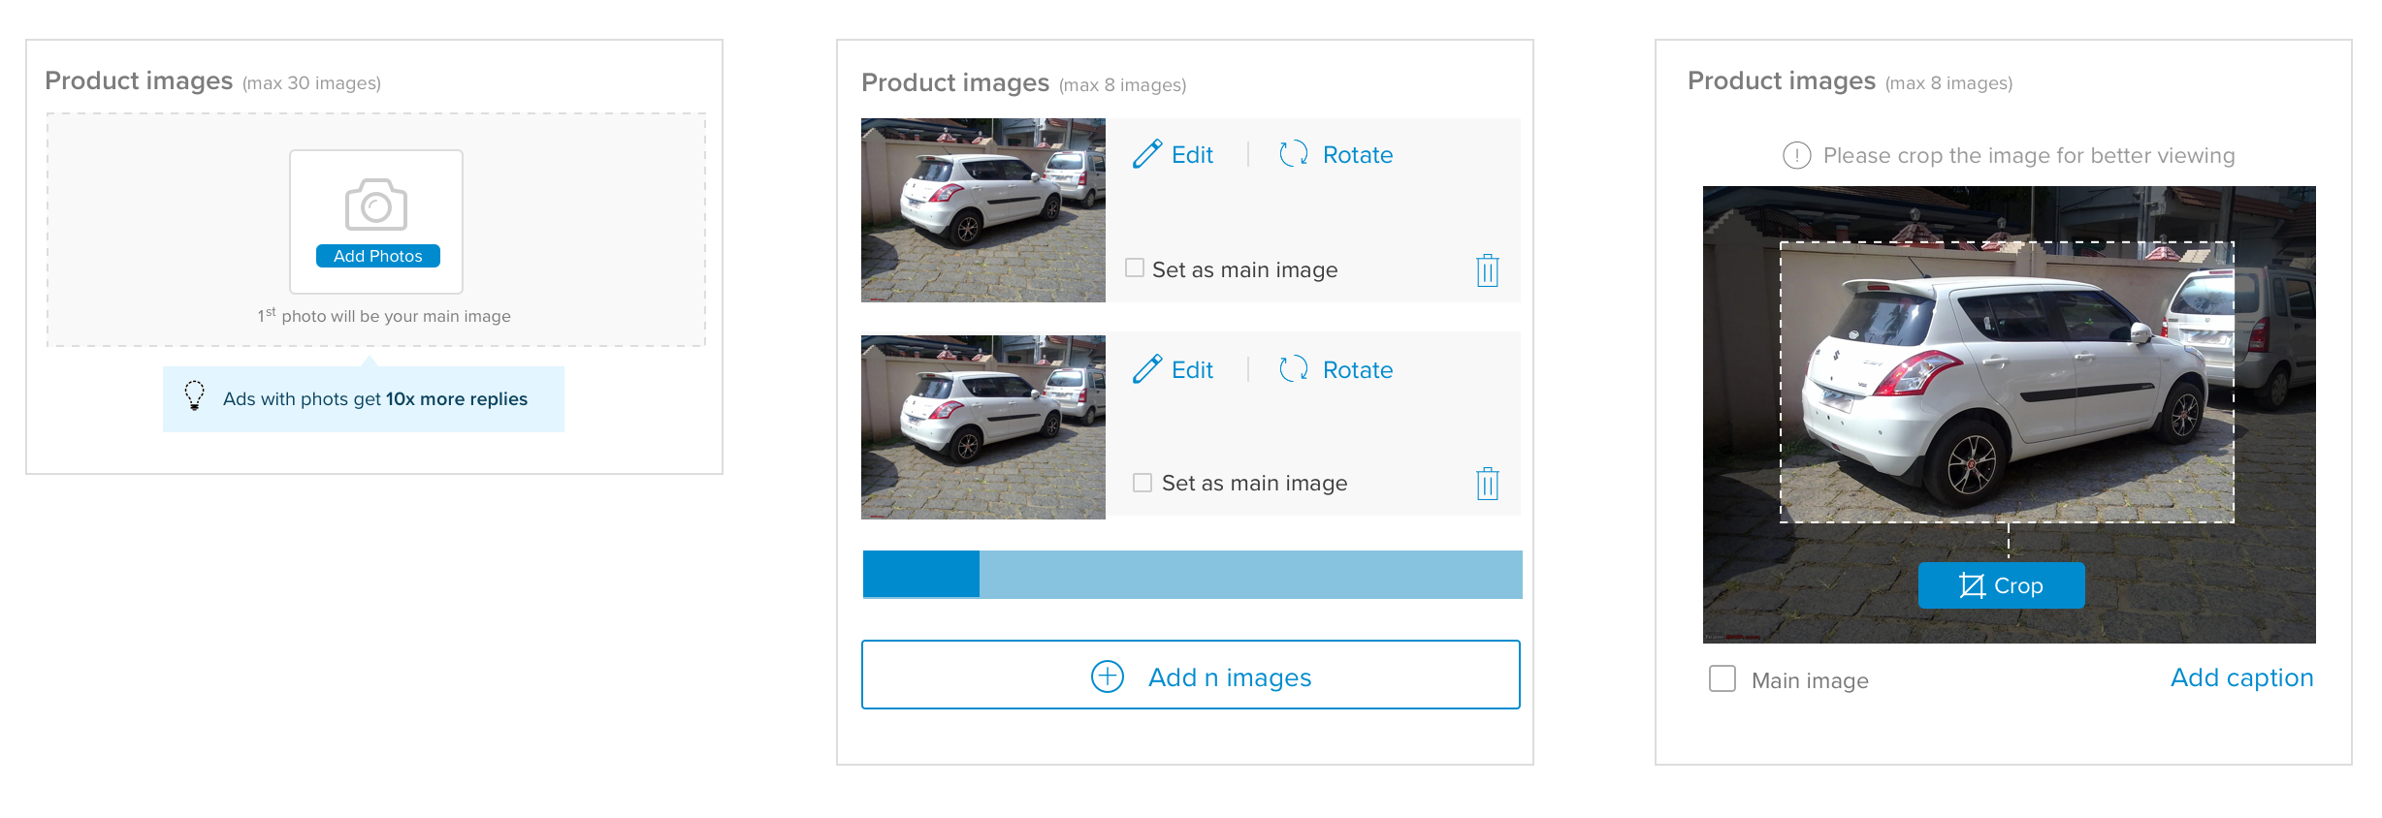2382x818 pixels.
Task: Select the Edit pencil icon for the second image
Action: pyautogui.click(x=1150, y=369)
